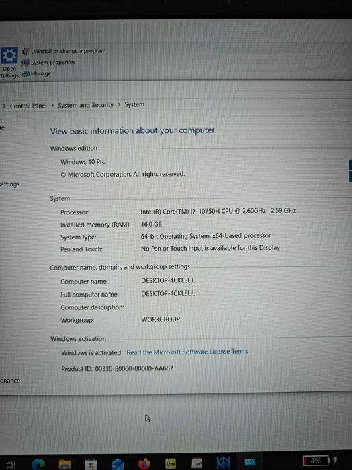352x470 pixels.
Task: Click No Pen or Touch Input text
Action: coord(210,248)
